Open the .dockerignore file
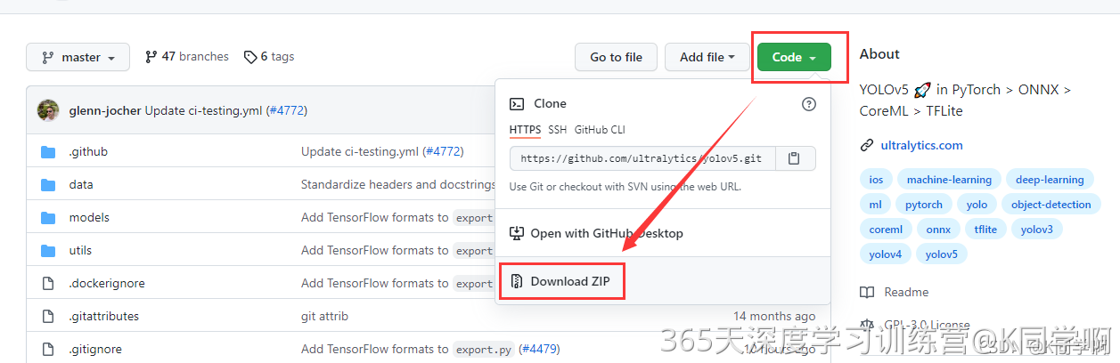 107,284
